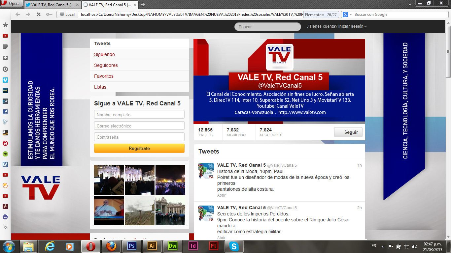
Task: Open Skype from the taskbar
Action: (234, 246)
